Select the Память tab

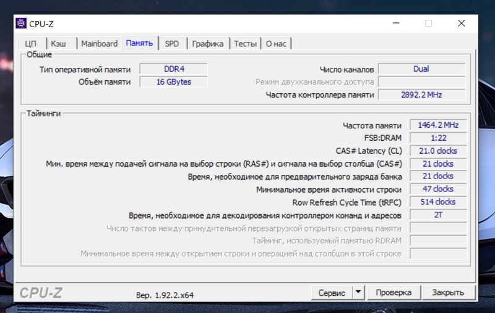pyautogui.click(x=139, y=43)
